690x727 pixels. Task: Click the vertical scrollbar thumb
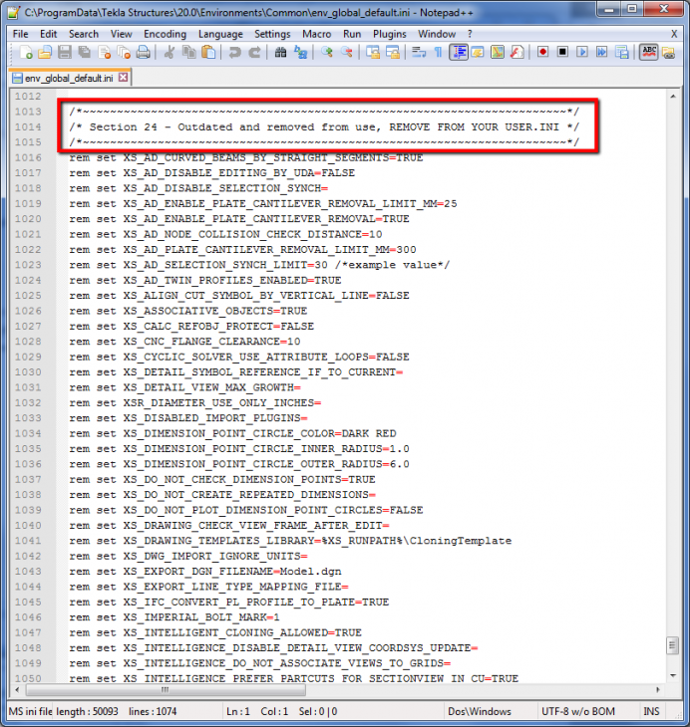point(673,645)
